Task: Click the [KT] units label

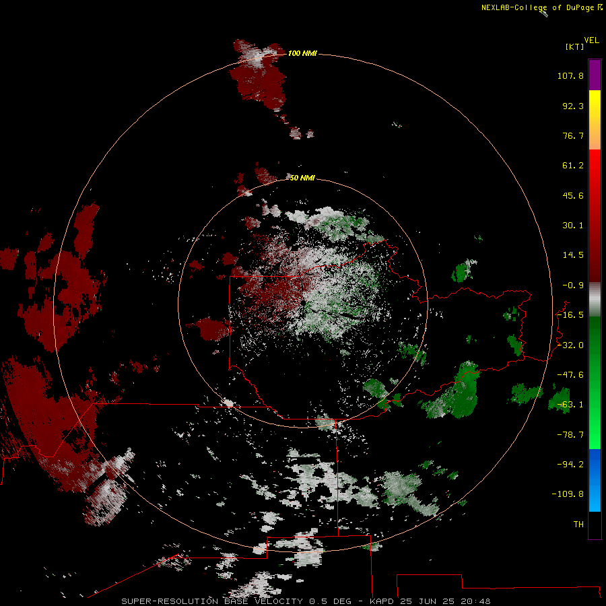Action: pyautogui.click(x=575, y=46)
